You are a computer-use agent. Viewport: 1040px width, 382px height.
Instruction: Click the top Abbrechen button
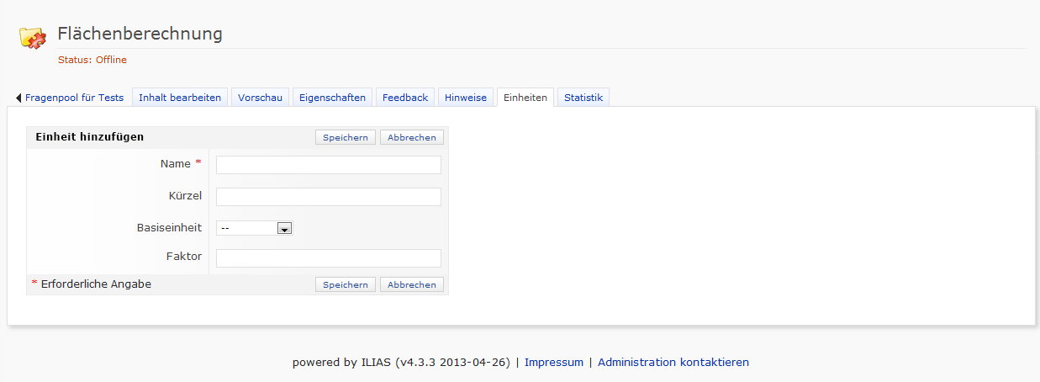(412, 137)
